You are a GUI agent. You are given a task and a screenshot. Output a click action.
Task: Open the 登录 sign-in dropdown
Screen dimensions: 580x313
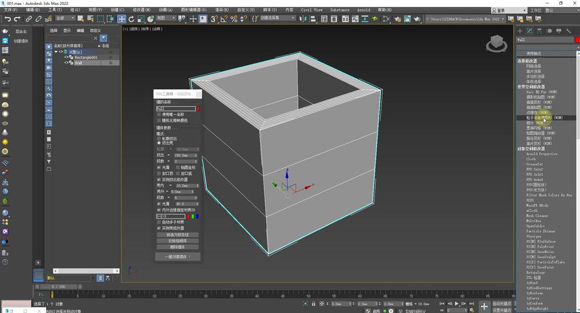pyautogui.click(x=509, y=11)
